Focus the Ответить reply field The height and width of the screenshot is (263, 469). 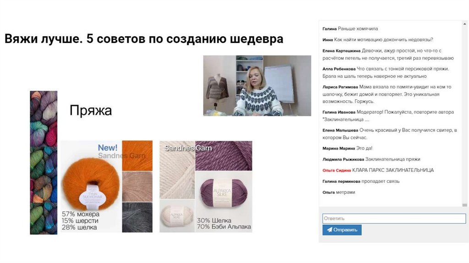394,219
